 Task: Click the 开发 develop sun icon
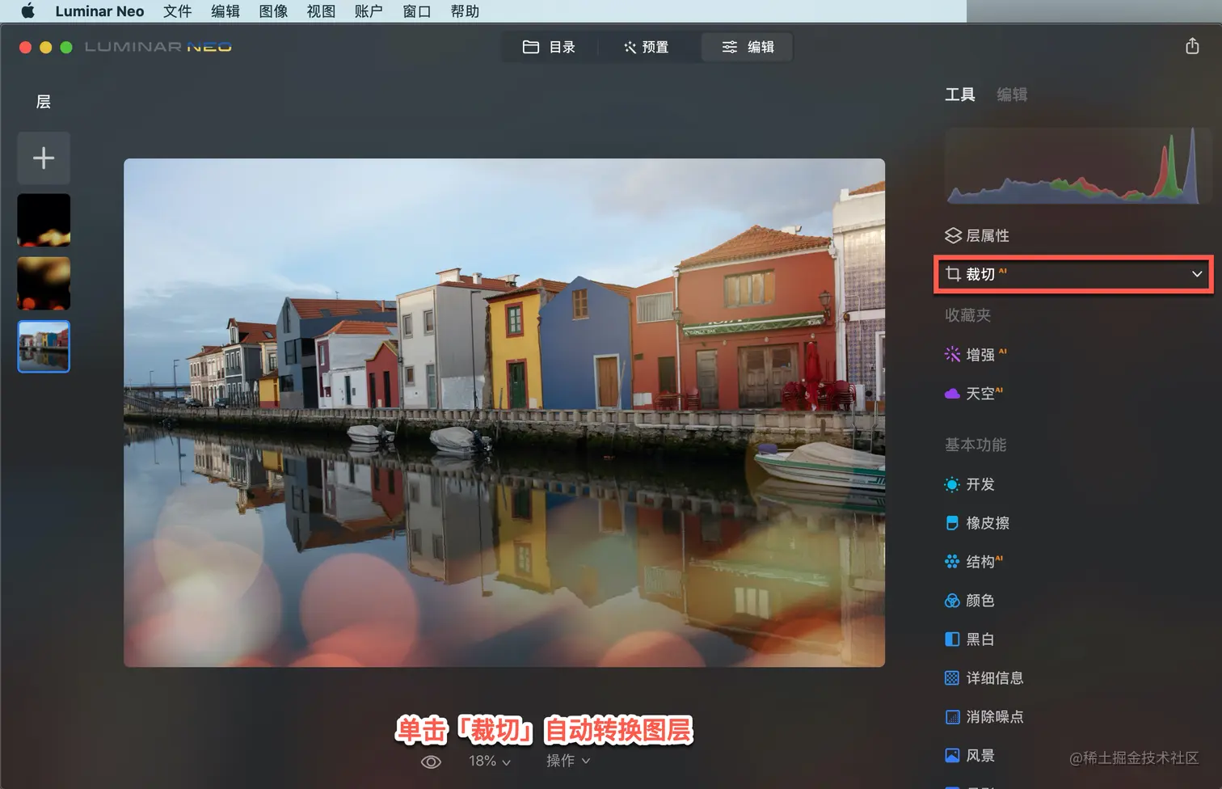tap(953, 484)
